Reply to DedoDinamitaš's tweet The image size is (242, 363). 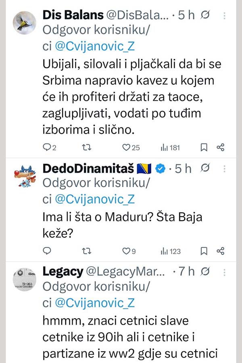47,251
